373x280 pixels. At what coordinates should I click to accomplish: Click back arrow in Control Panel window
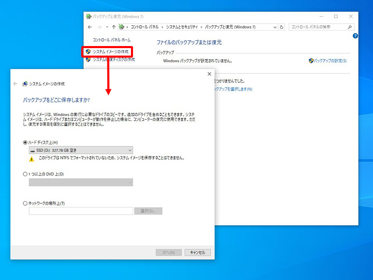(x=90, y=27)
